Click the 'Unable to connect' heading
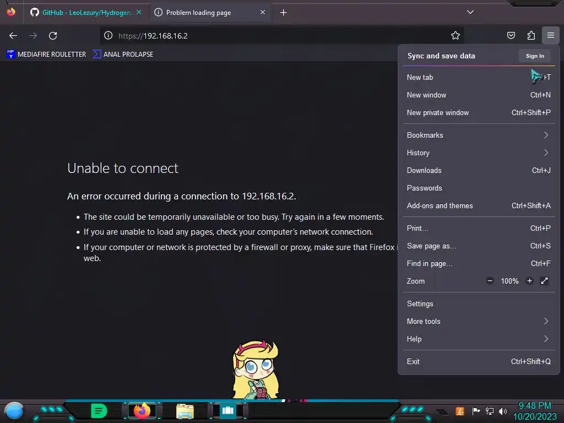564x423 pixels. tap(123, 169)
